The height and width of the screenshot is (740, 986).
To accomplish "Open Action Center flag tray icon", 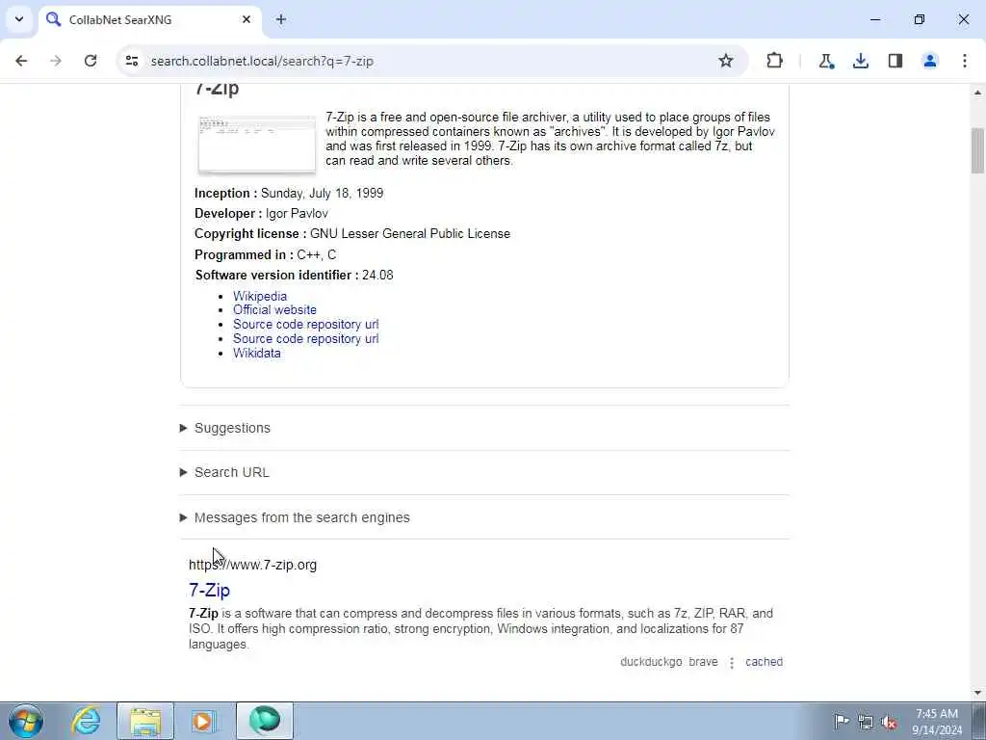I will 842,721.
